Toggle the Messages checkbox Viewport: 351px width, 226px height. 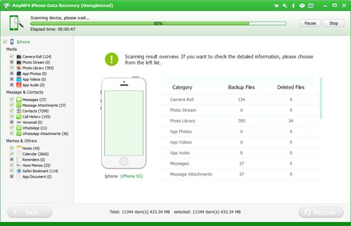coord(12,99)
